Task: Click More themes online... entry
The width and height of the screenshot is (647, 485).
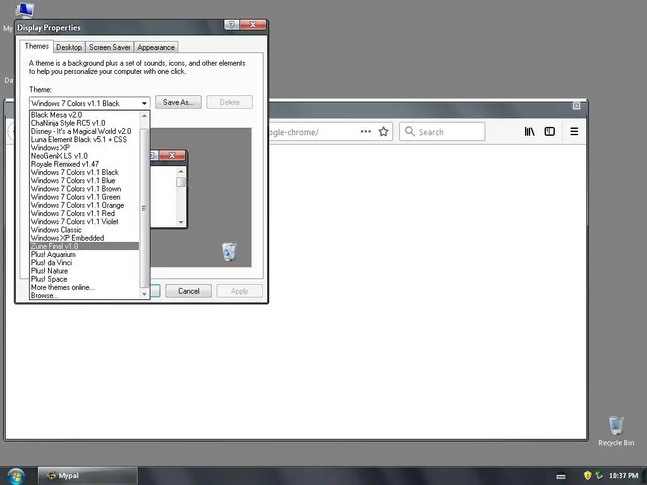Action: point(85,287)
